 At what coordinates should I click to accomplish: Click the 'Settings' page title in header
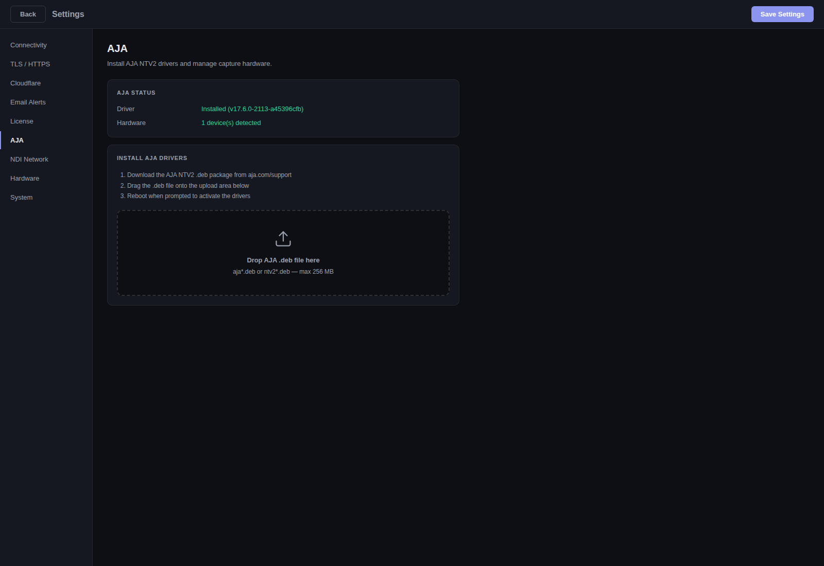click(x=68, y=14)
